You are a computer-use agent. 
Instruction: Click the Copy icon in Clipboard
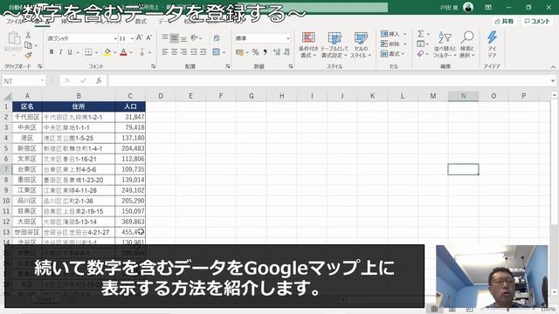pyautogui.click(x=29, y=45)
